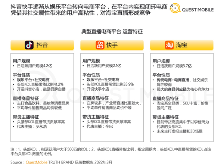
Task: Select the 抖音 header label
Action: click(x=42, y=45)
